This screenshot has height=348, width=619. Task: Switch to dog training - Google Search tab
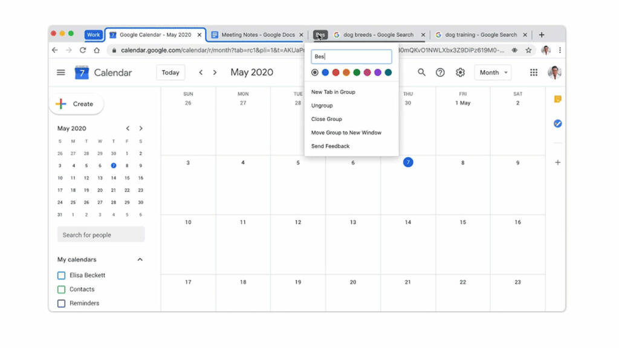(481, 34)
